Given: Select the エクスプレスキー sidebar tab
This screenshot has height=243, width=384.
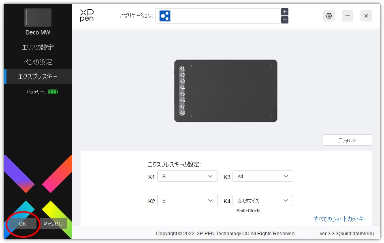Looking at the screenshot, I should click(38, 77).
